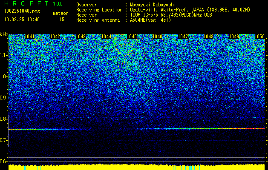
Task: Click the 0.9 kHz axis label
Action: 3,98
